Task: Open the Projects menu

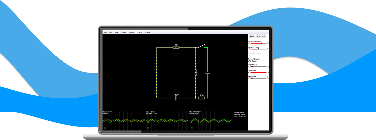Action: tap(139, 32)
